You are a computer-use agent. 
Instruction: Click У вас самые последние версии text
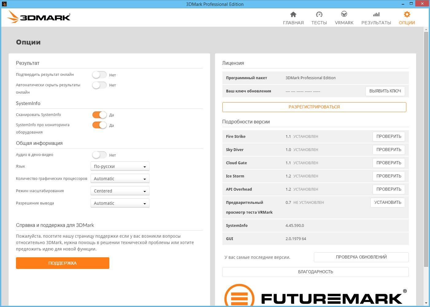257,257
